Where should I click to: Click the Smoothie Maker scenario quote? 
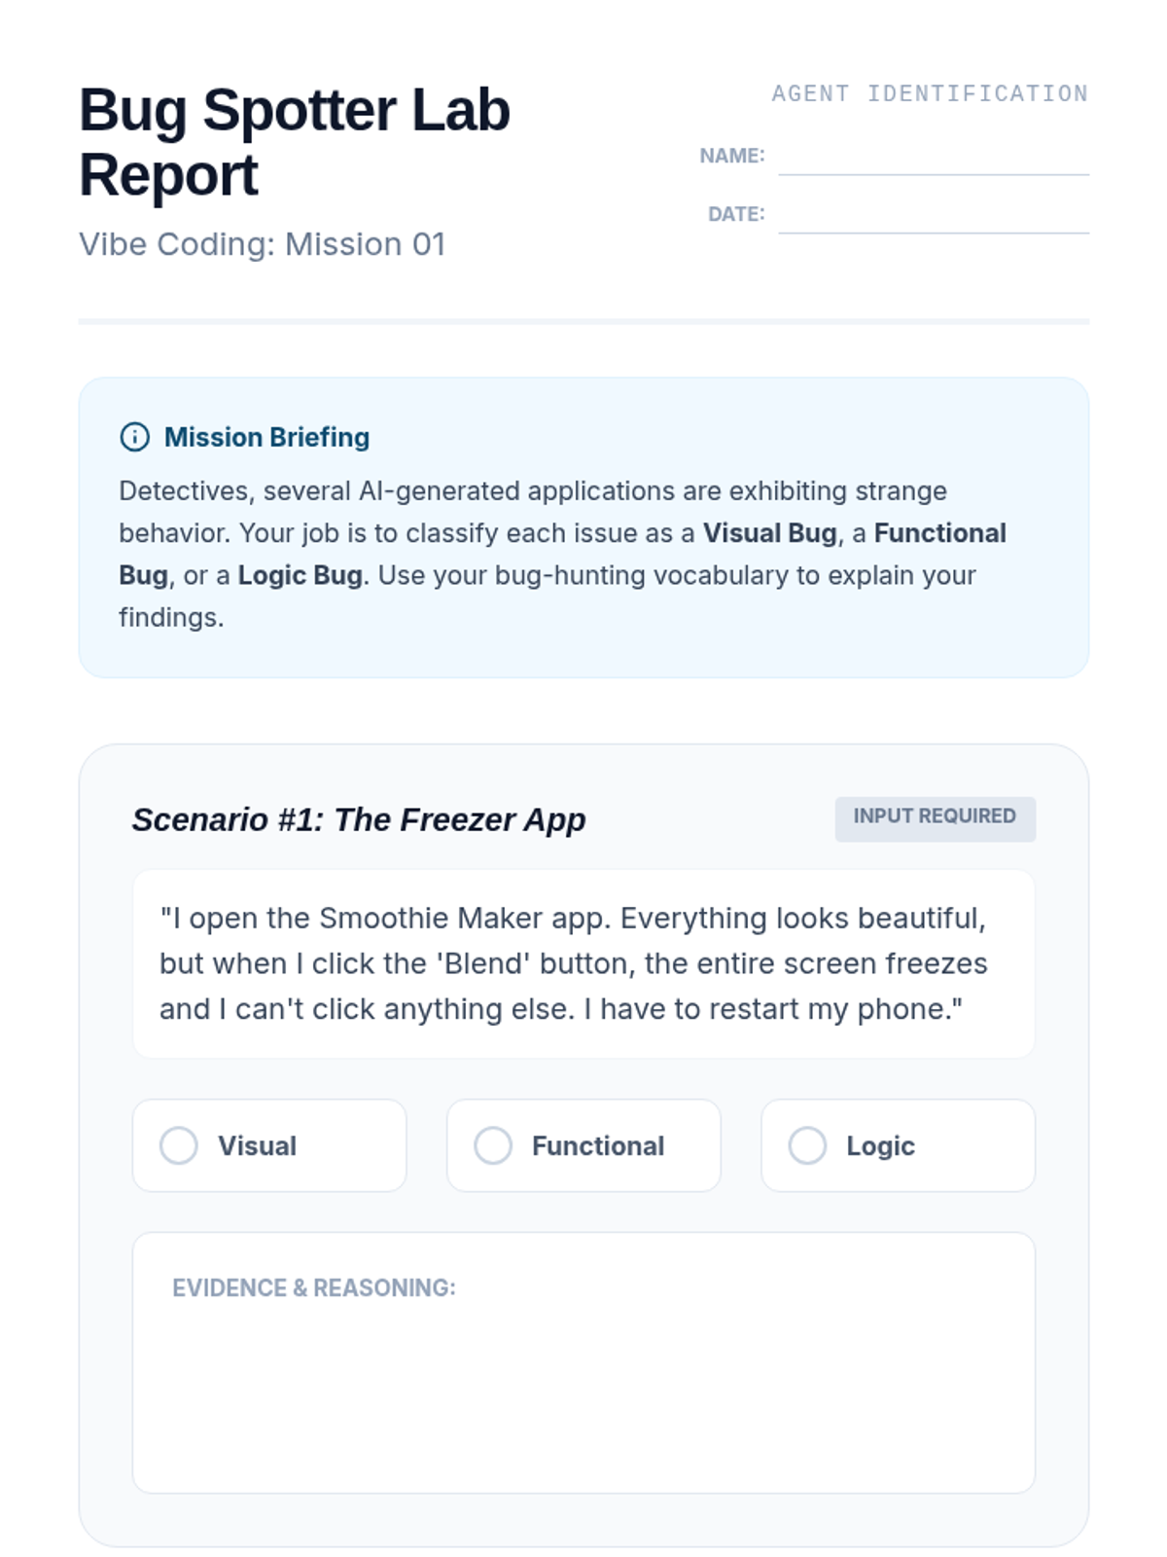(x=573, y=963)
